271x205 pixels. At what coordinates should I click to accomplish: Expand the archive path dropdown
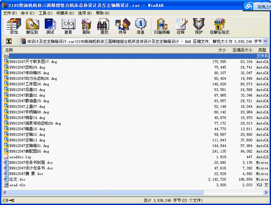click(x=265, y=42)
